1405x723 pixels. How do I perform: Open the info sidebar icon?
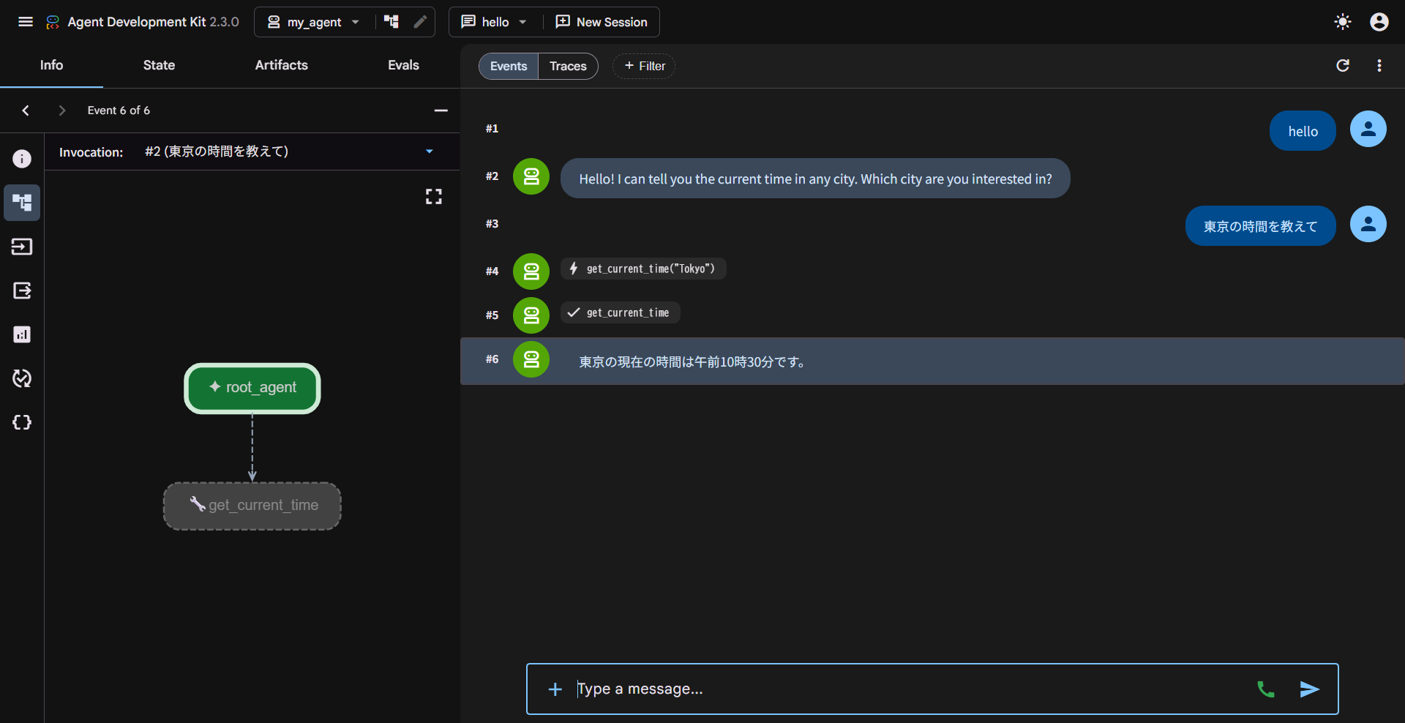coord(22,159)
